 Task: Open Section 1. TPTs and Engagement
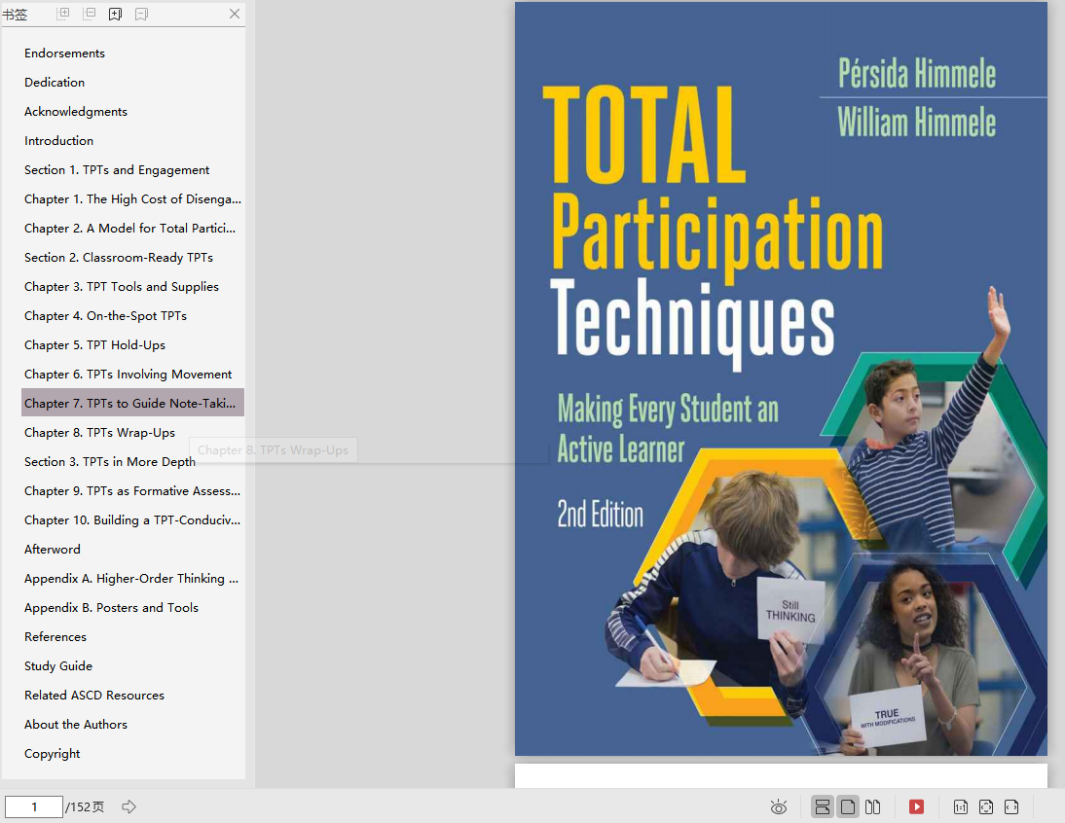coord(117,169)
